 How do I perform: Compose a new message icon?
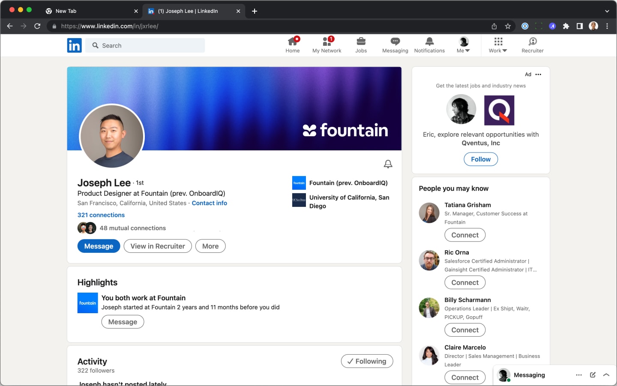coord(593,375)
